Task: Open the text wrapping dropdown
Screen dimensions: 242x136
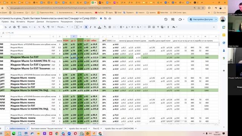Action: [x=133, y=27]
